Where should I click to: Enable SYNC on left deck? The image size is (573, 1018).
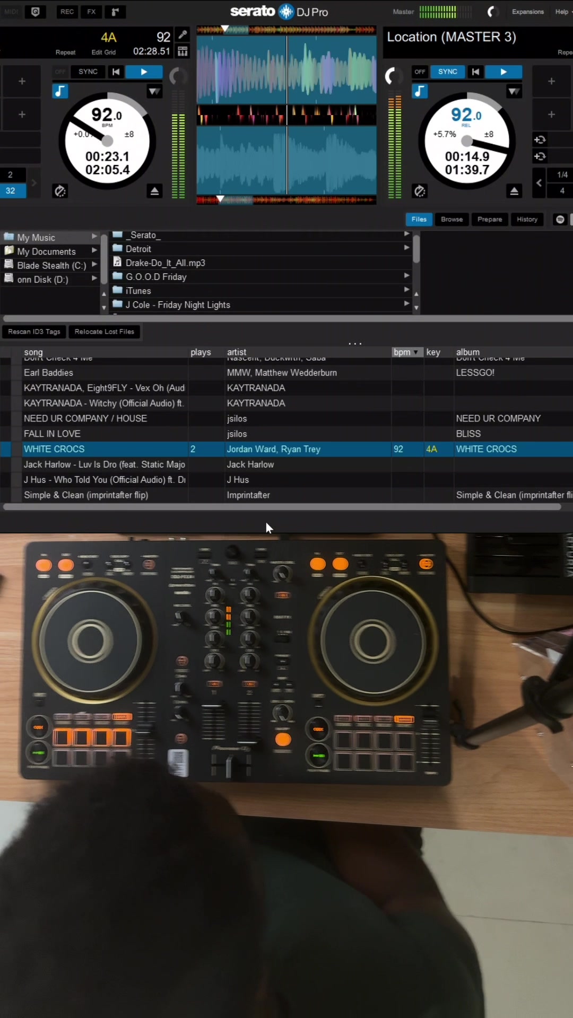(x=88, y=72)
